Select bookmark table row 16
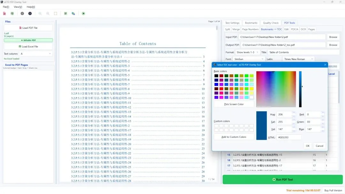Image resolution: width=345 pixels, height=194 pixels. point(281,160)
